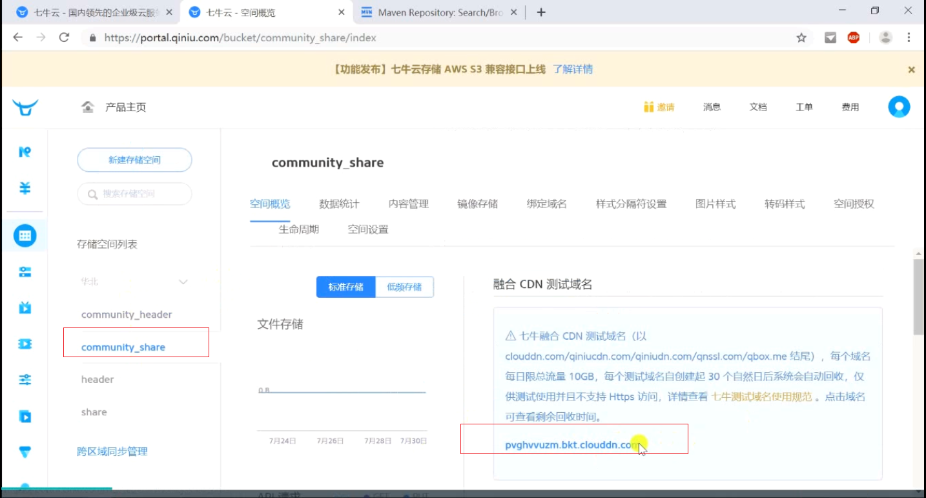Open the 数据统计 tab

pos(339,204)
